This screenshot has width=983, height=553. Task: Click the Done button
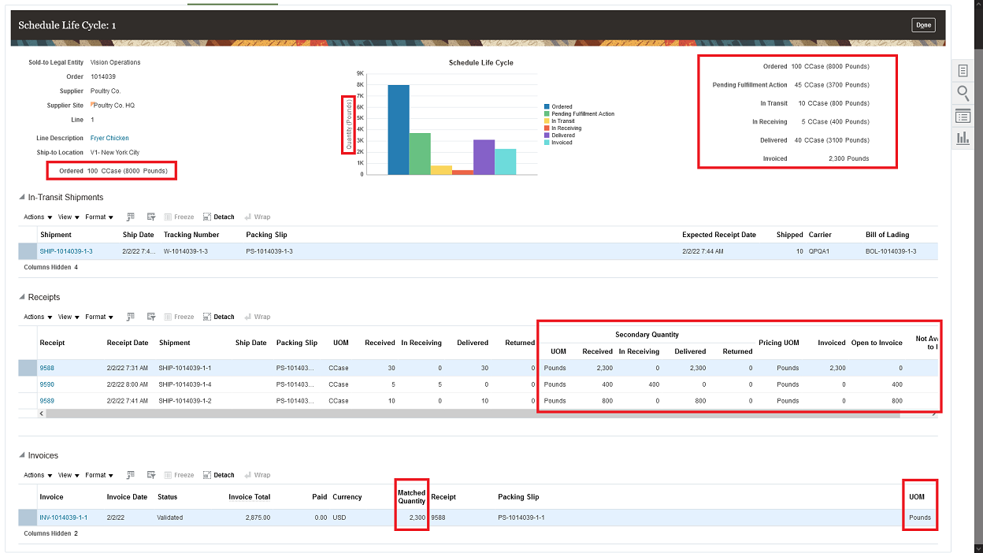coord(924,25)
